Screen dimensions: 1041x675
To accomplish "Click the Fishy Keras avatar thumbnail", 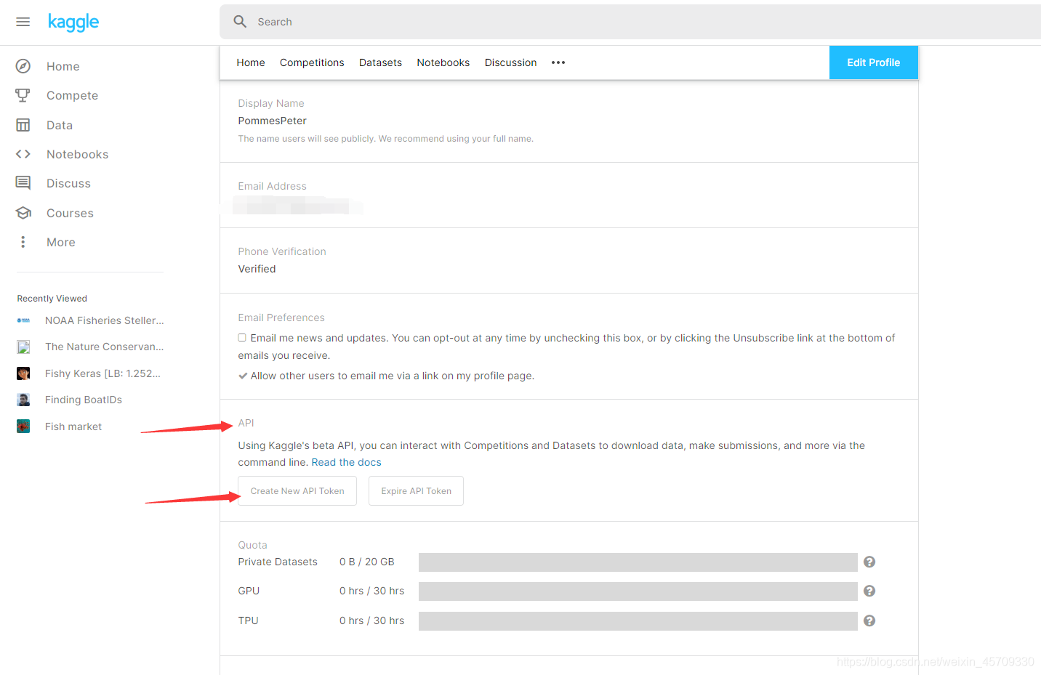I will [23, 373].
